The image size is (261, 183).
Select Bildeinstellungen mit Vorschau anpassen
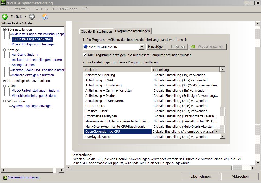pos(38,34)
